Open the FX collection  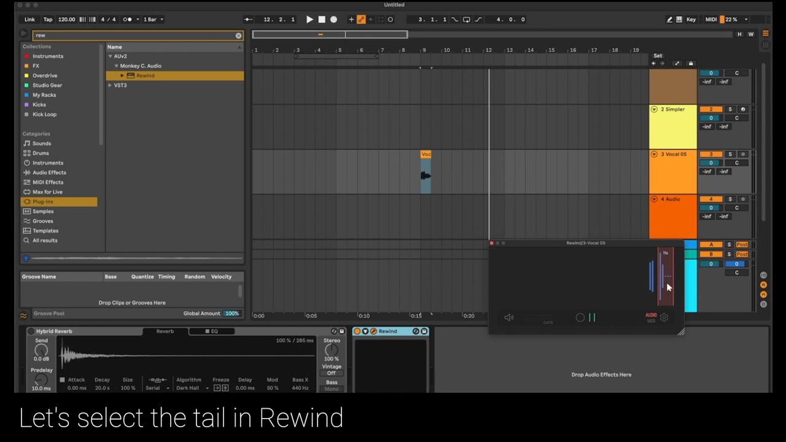[36, 66]
